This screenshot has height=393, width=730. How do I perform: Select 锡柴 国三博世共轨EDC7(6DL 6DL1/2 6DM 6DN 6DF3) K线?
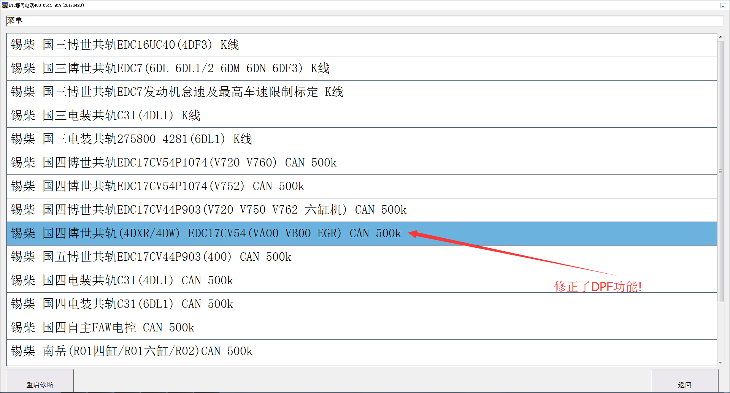[362, 69]
